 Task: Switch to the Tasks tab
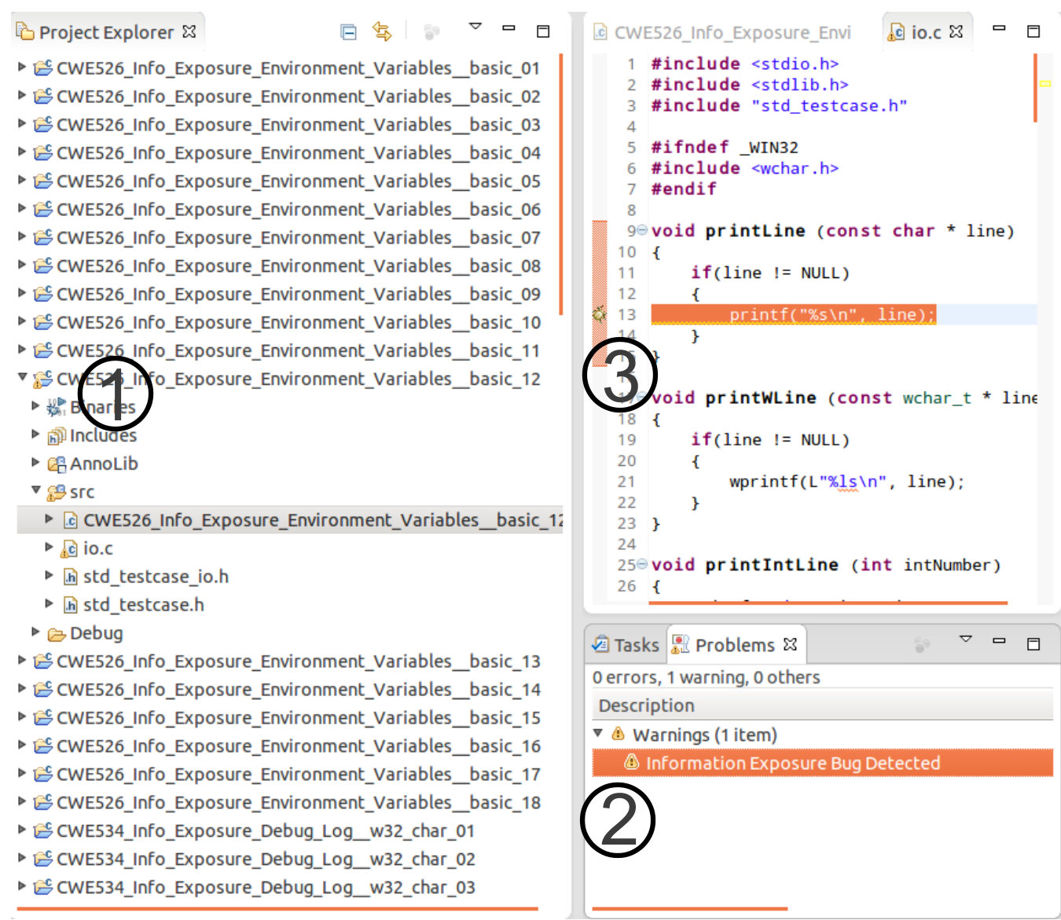pos(626,645)
